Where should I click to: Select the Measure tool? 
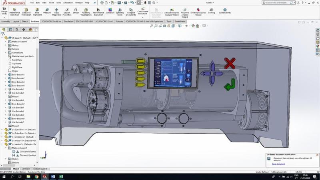tap(47, 11)
